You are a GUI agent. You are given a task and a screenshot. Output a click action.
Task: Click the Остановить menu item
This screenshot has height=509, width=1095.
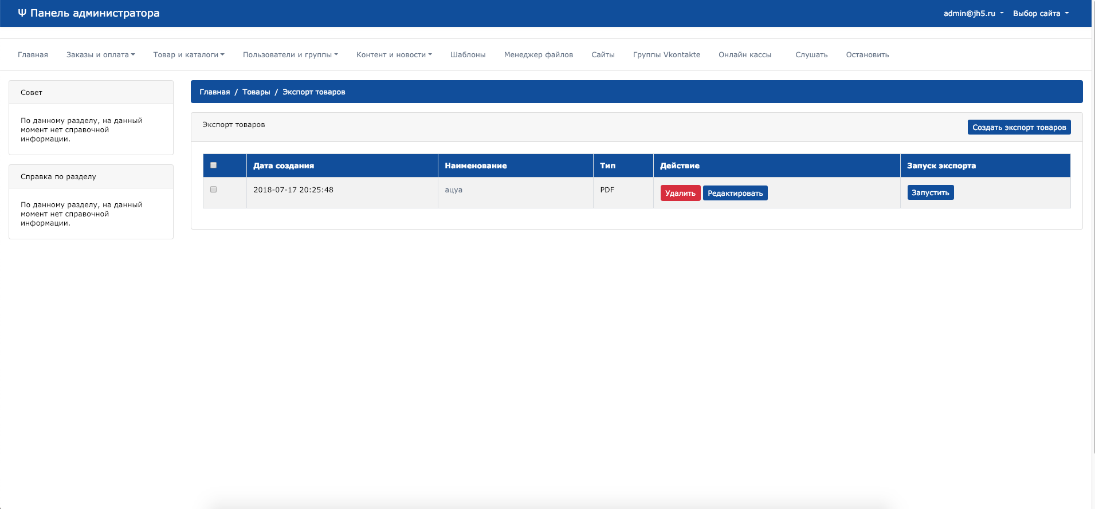click(x=868, y=55)
